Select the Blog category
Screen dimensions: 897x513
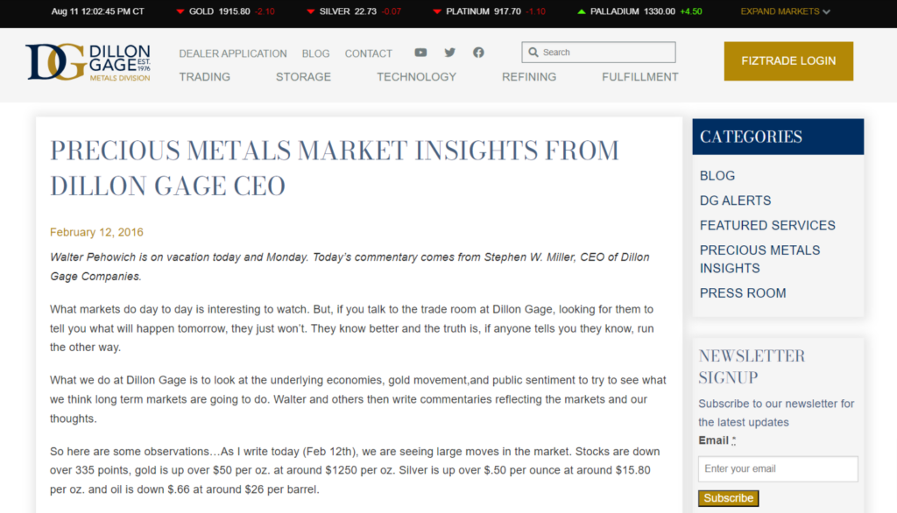pyautogui.click(x=717, y=176)
